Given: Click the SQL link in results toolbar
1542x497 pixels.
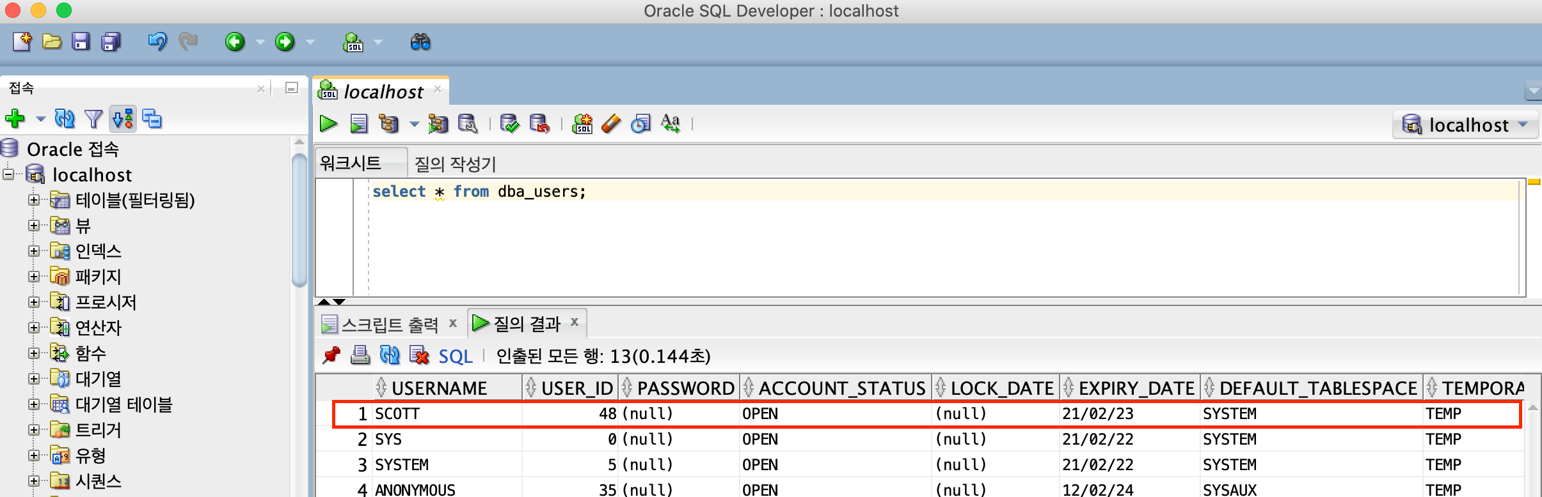Looking at the screenshot, I should click(456, 356).
